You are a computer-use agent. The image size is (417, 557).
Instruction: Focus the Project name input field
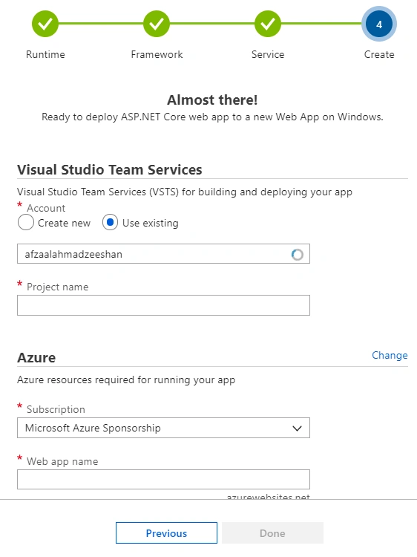[163, 305]
